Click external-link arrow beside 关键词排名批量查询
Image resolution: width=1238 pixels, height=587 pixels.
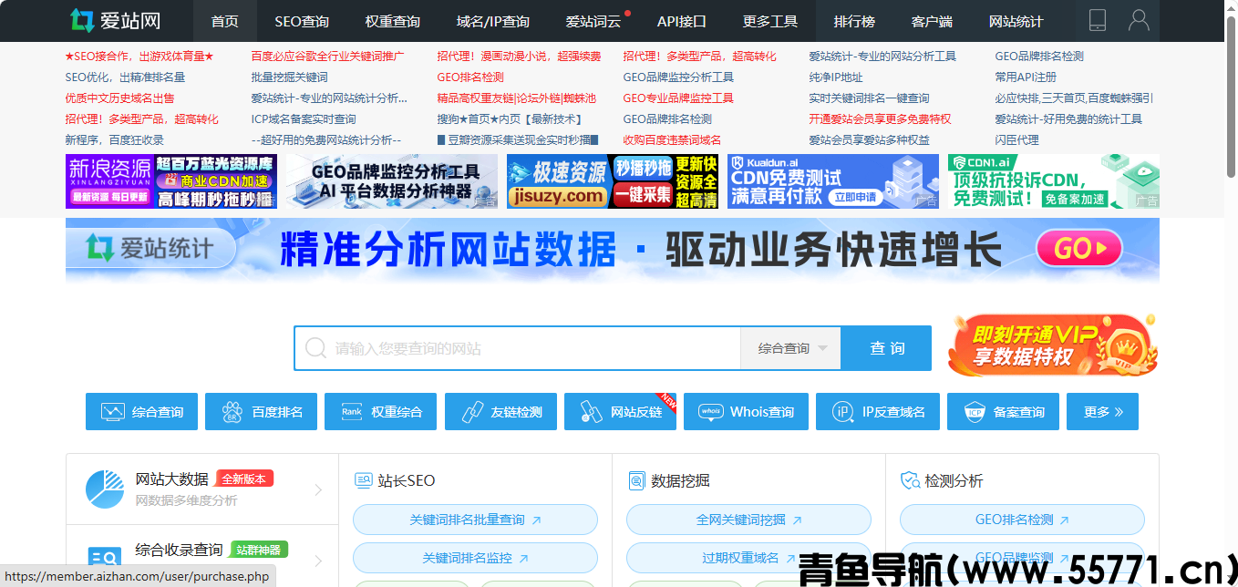point(536,520)
